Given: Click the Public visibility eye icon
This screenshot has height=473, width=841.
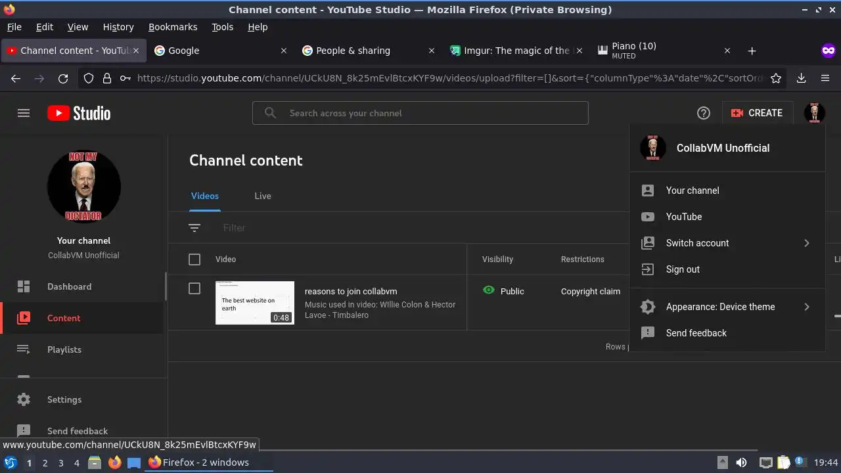Looking at the screenshot, I should pyautogui.click(x=488, y=290).
